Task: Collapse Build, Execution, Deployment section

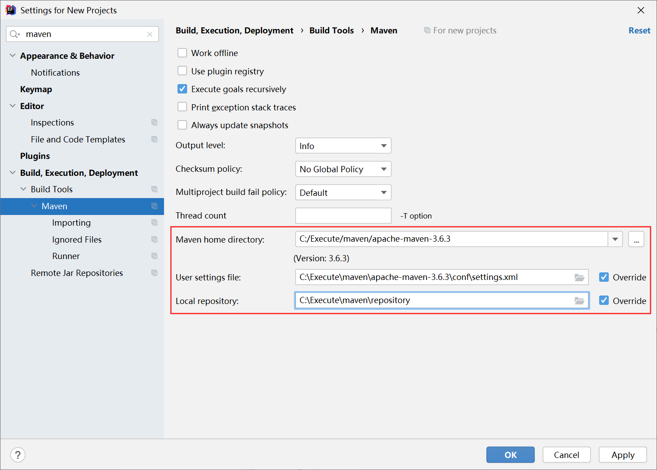Action: [12, 173]
